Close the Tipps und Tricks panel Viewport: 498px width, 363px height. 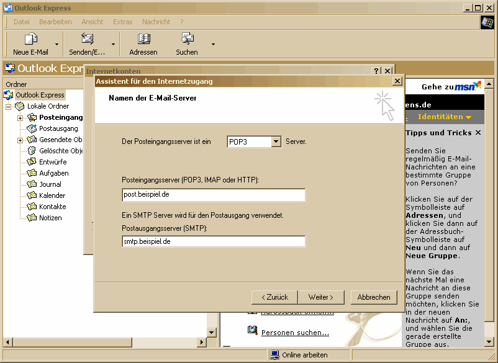point(478,133)
